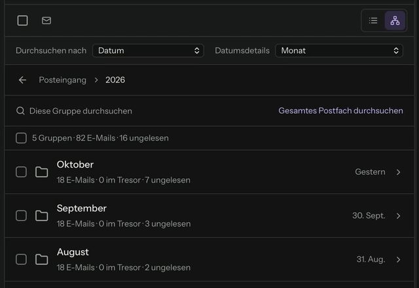The width and height of the screenshot is (419, 288).
Task: Switch to grouped tree view icon
Action: [395, 20]
